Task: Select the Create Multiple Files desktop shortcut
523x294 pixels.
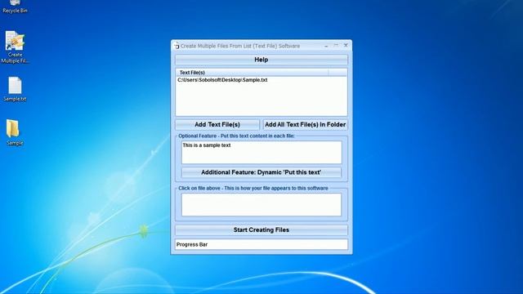Action: [15, 47]
